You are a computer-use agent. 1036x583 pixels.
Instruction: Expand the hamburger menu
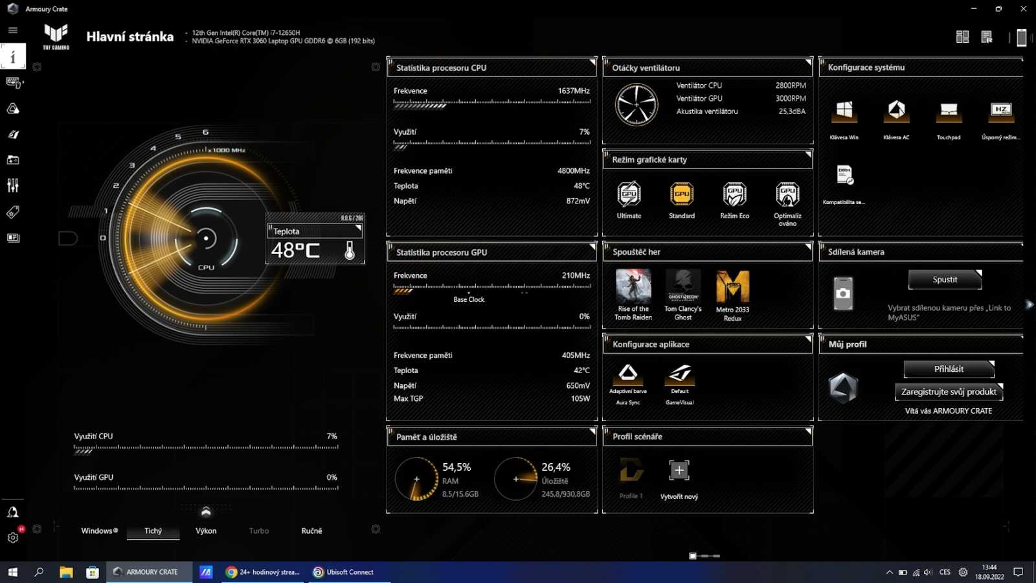click(13, 30)
